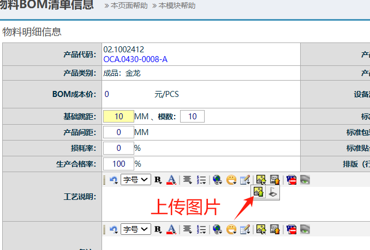Click the second icon in upload popup
The width and height of the screenshot is (370, 250).
coord(273,192)
